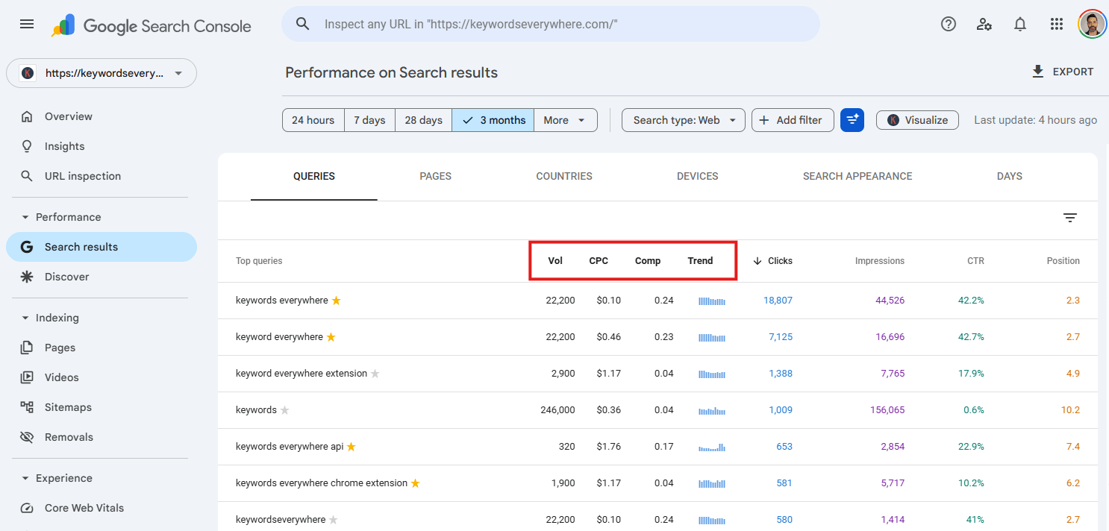Image resolution: width=1109 pixels, height=531 pixels.
Task: Sort by the Clicks column header
Action: 773,261
